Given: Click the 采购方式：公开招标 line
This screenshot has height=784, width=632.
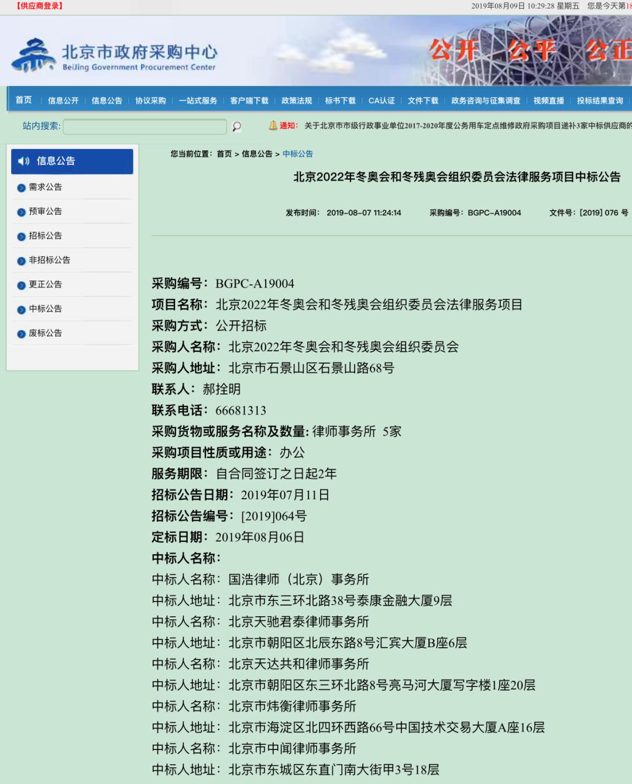Looking at the screenshot, I should click(x=209, y=326).
